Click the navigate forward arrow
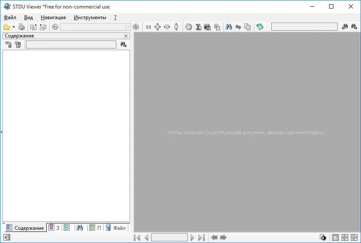 click(223, 237)
